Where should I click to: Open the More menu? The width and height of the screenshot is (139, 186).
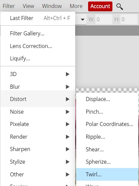[x=76, y=6]
